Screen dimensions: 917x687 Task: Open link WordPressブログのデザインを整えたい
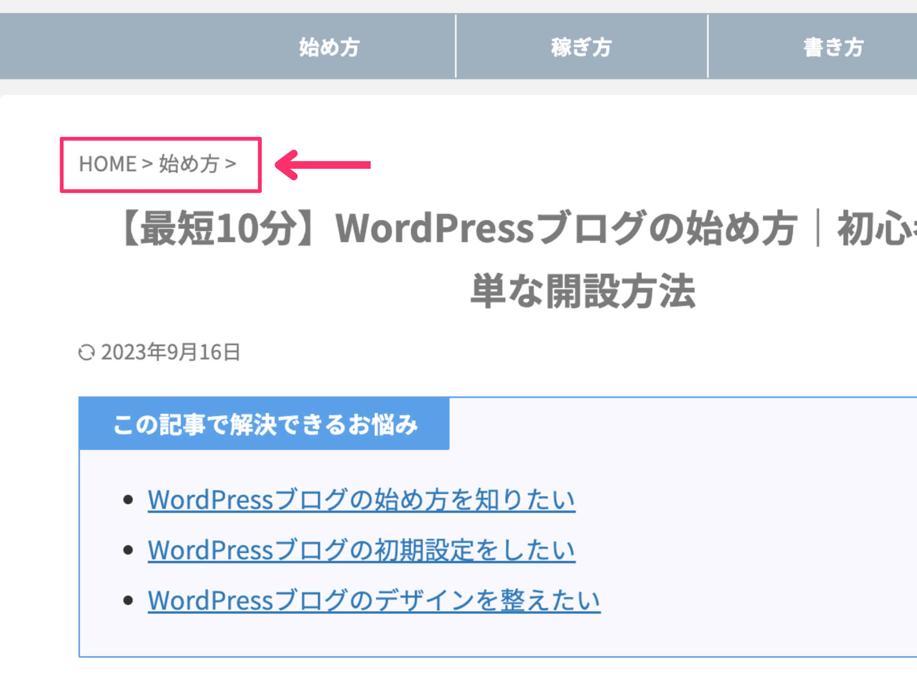[x=374, y=600]
